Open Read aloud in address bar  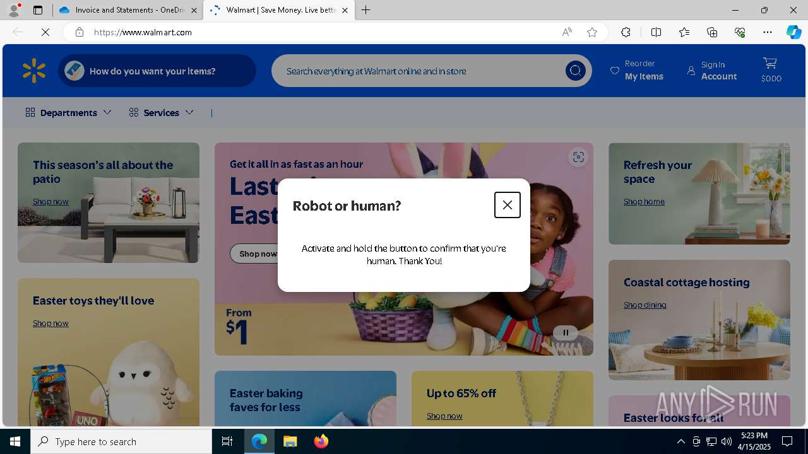[x=567, y=32]
